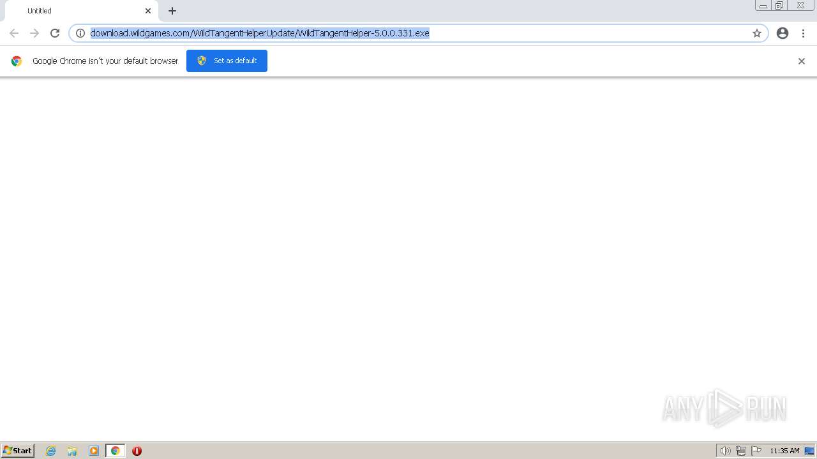The height and width of the screenshot is (459, 817).
Task: Bookmark this page with the star icon
Action: pyautogui.click(x=757, y=33)
